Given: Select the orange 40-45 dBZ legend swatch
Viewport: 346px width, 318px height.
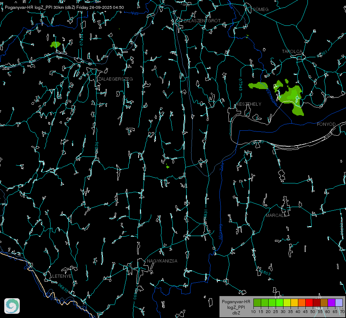Looking at the screenshot, I should click(x=302, y=302).
